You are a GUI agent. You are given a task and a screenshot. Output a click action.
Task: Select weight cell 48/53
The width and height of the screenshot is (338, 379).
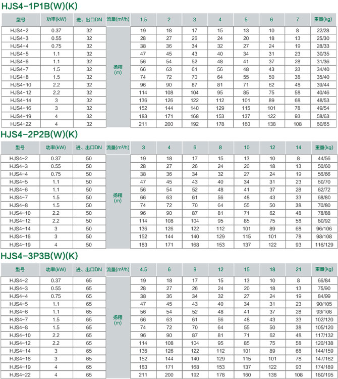click(323, 100)
